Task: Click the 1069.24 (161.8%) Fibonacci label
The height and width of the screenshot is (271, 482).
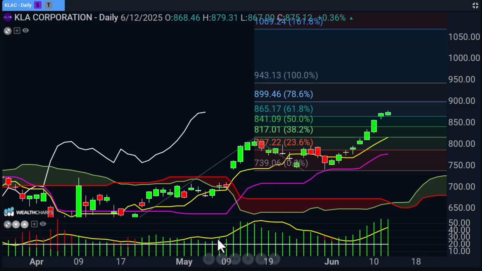Action: [x=288, y=22]
